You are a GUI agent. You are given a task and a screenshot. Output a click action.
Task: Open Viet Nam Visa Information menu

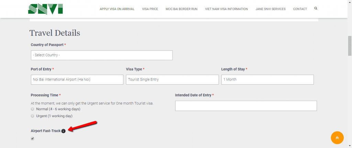(227, 9)
